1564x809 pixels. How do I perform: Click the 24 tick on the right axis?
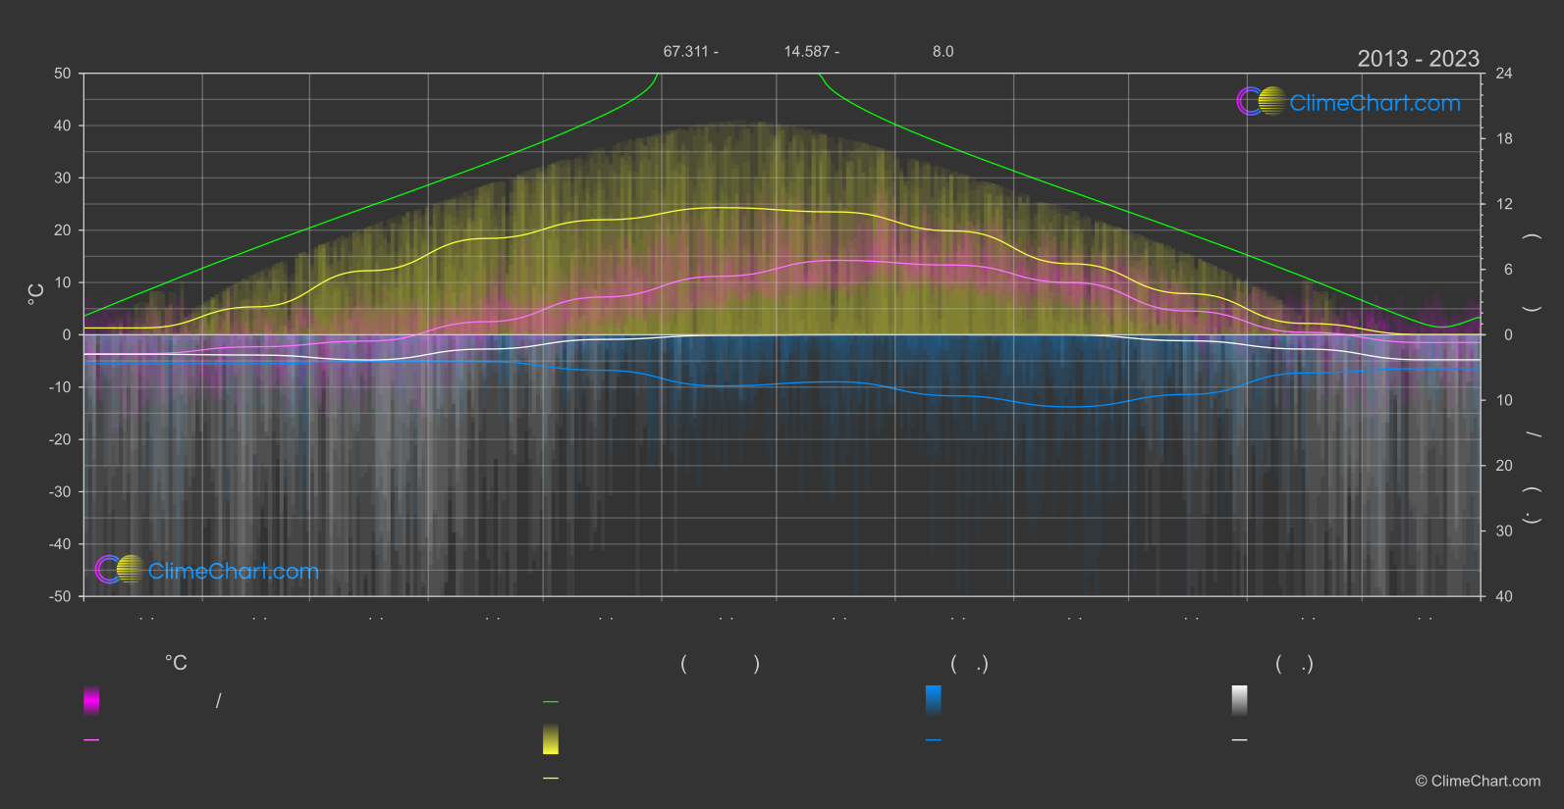[x=1504, y=74]
